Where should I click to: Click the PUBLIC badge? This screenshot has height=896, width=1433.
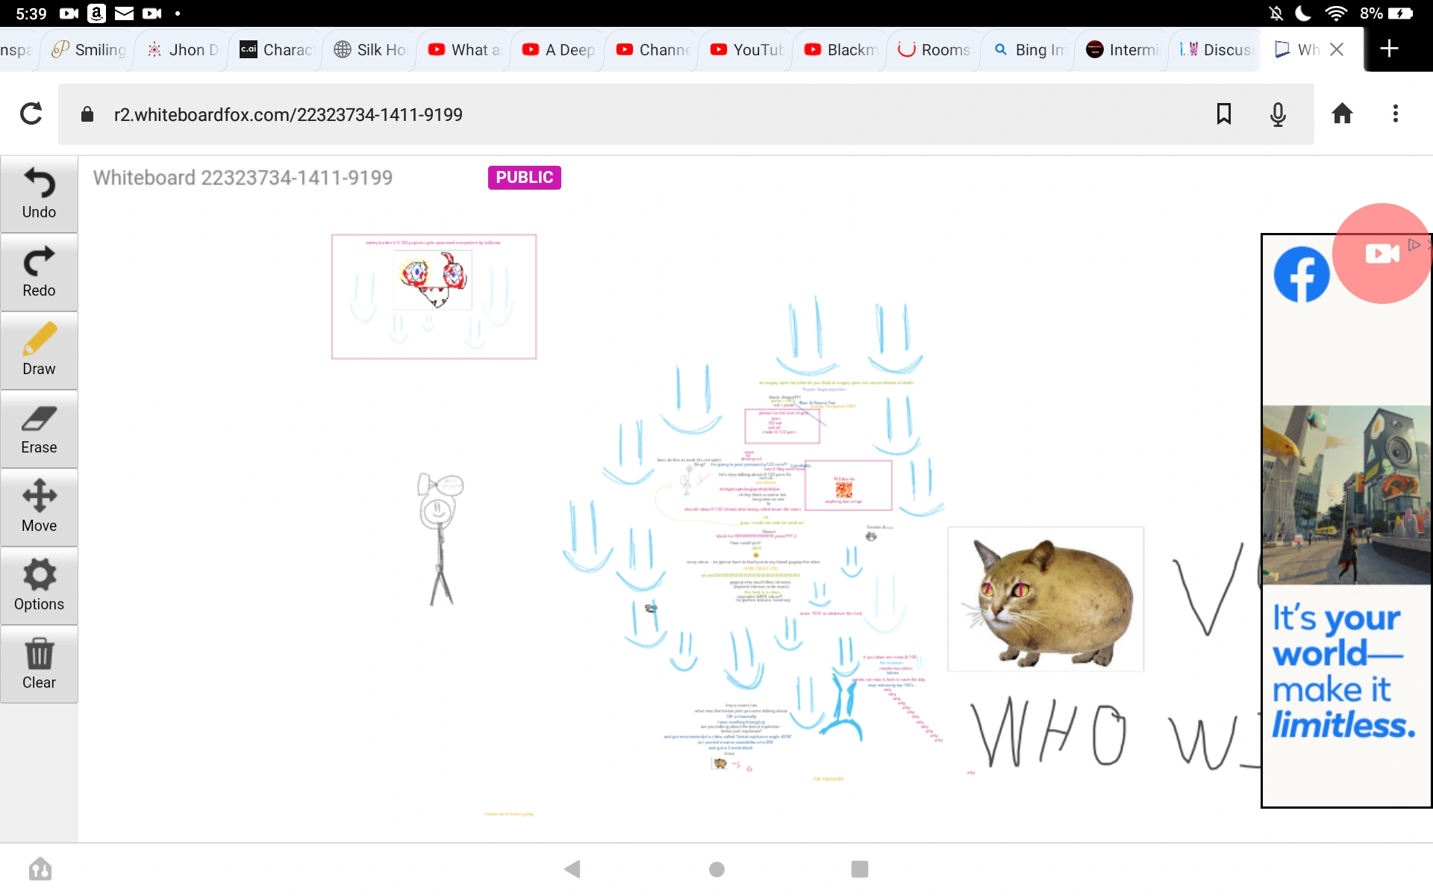524,178
